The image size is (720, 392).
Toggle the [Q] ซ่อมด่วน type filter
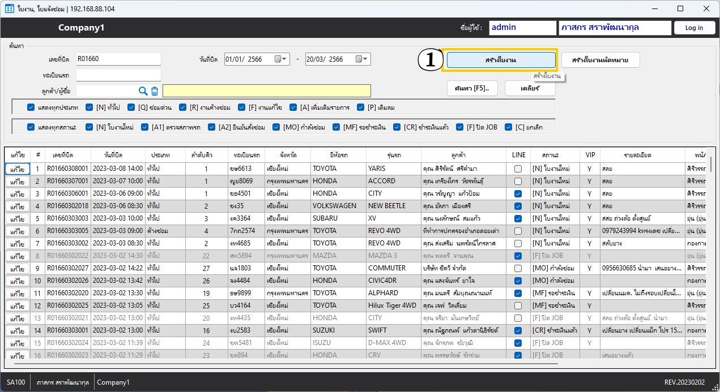click(x=131, y=107)
